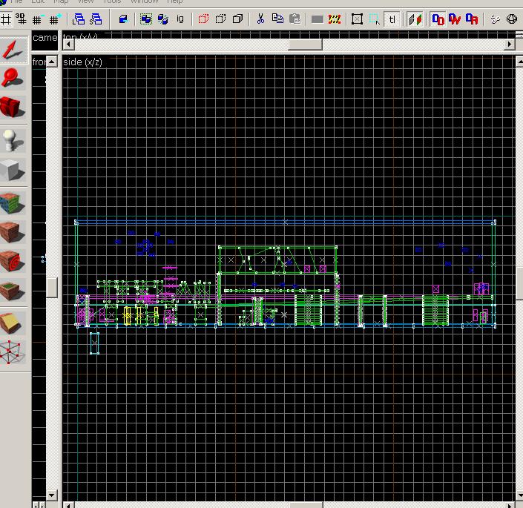
Task: Click the top view's horizontal scroll thumb
Action: (305, 44)
